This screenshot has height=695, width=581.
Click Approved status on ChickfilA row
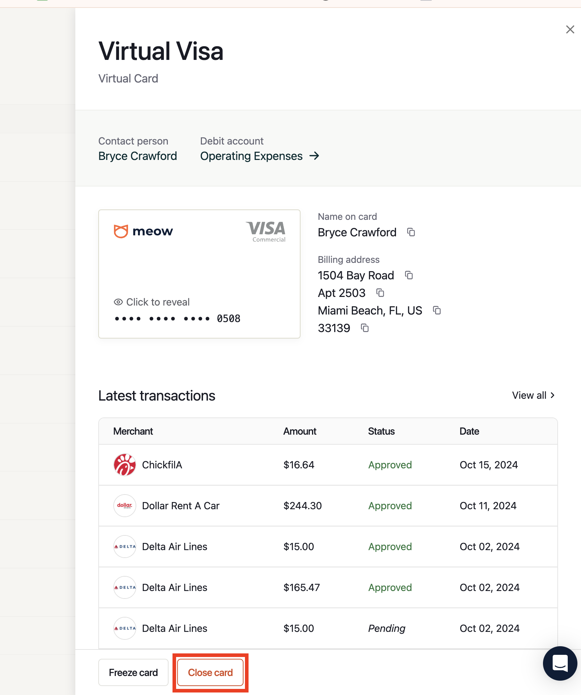(390, 465)
